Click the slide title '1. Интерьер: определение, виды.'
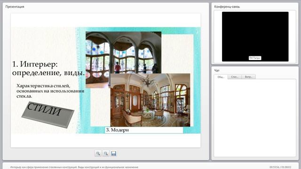Image resolution: width=301 pixels, height=169 pixels. pyautogui.click(x=48, y=69)
